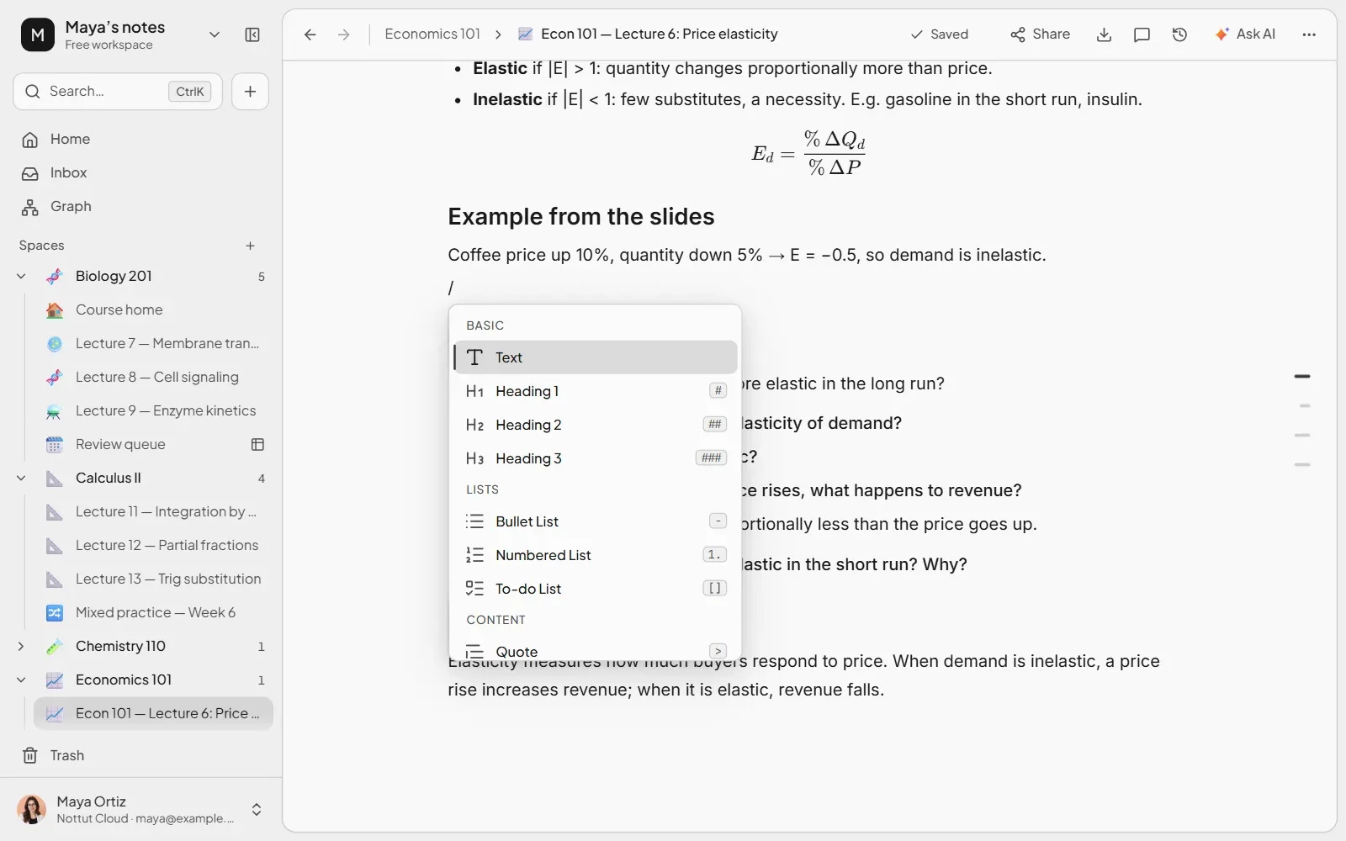Open the comments icon

point(1142,34)
